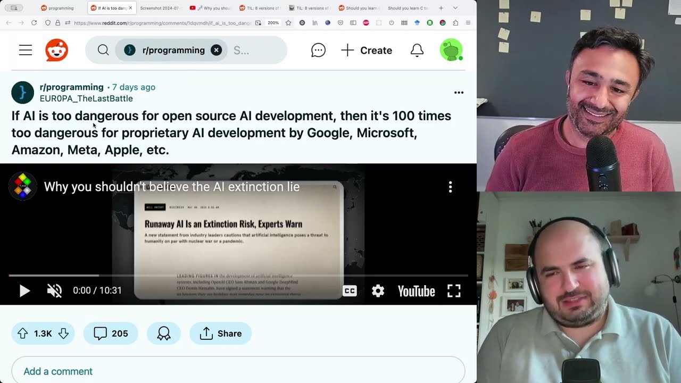View EUR0PA_TheLastBattle user profile
681x383 pixels.
pyautogui.click(x=86, y=98)
